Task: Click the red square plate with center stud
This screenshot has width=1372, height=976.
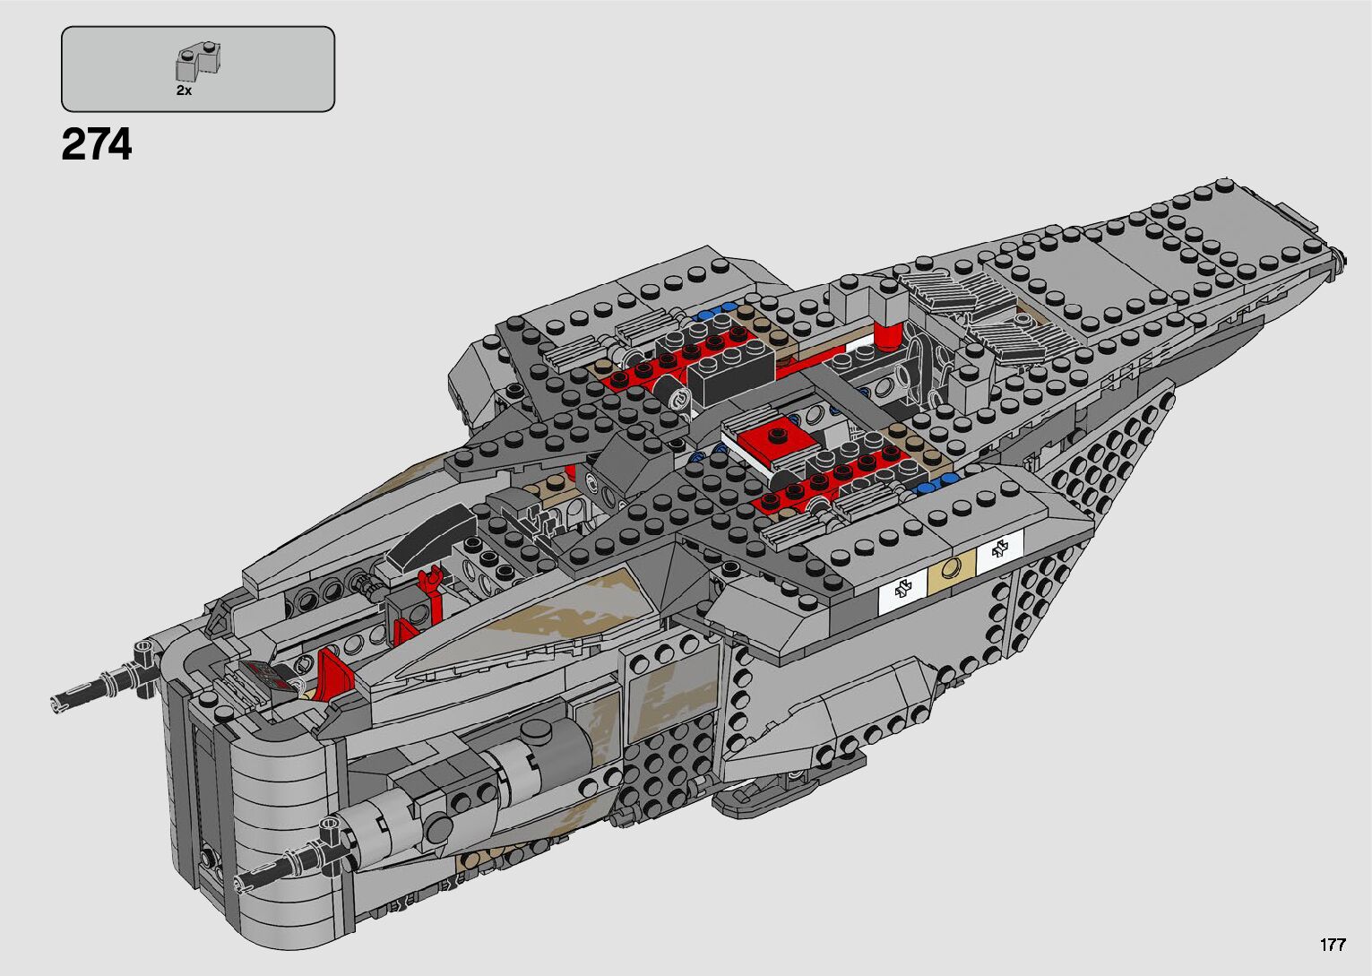Action: (x=778, y=436)
